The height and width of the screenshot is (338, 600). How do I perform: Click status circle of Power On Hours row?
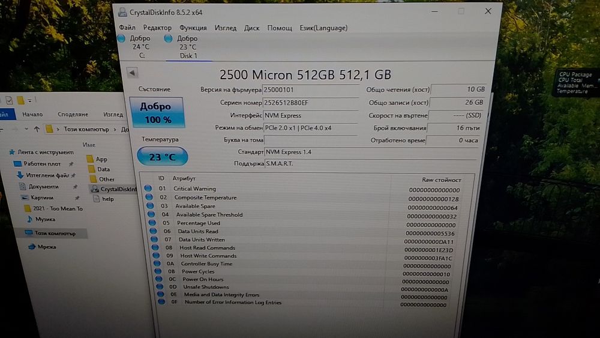(159, 279)
